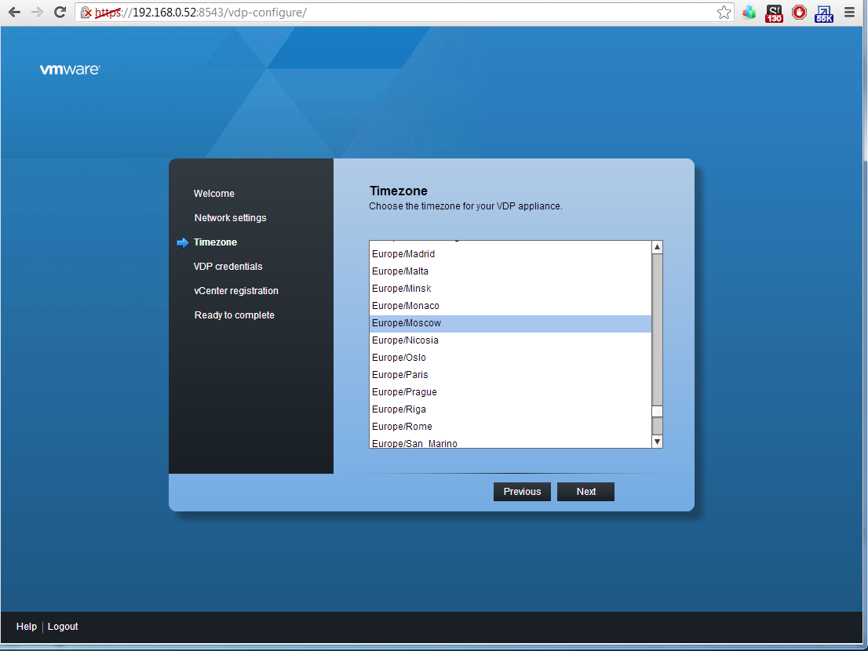Click the highlighted Europe/Moscow entry

(510, 323)
